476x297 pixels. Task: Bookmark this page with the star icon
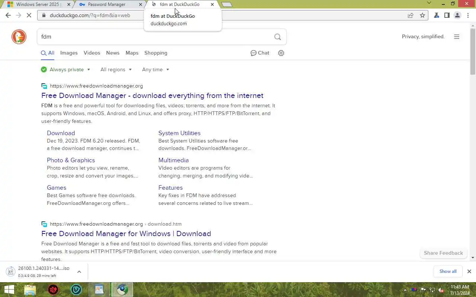coord(422,15)
